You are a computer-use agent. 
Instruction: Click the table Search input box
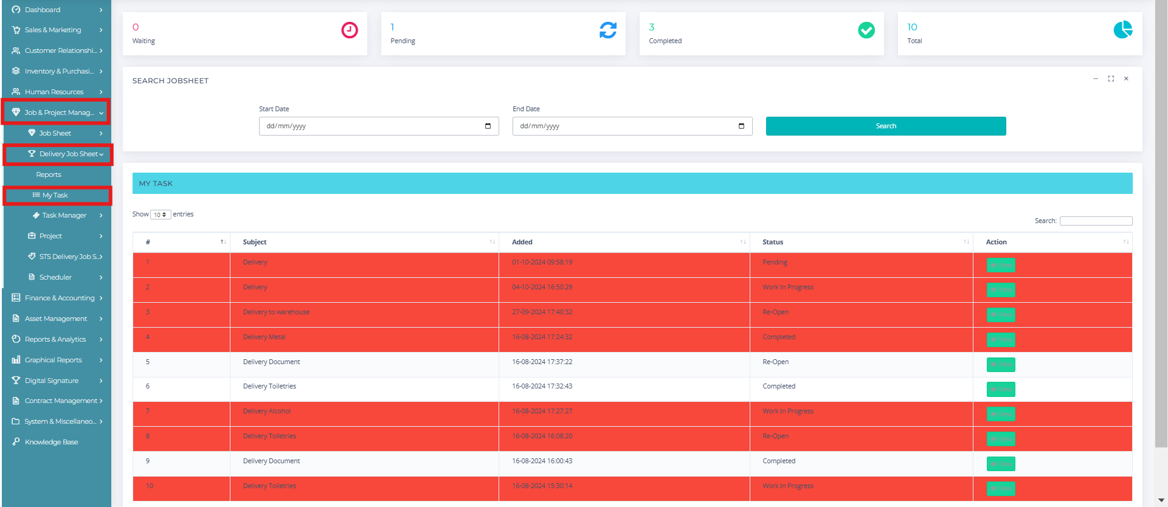[x=1096, y=221]
